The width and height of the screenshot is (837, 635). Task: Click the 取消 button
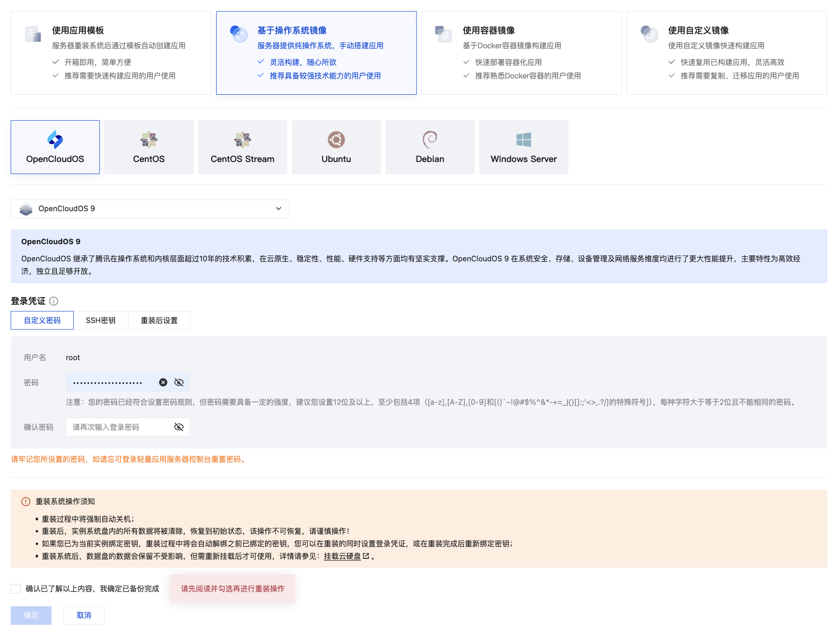tap(84, 616)
